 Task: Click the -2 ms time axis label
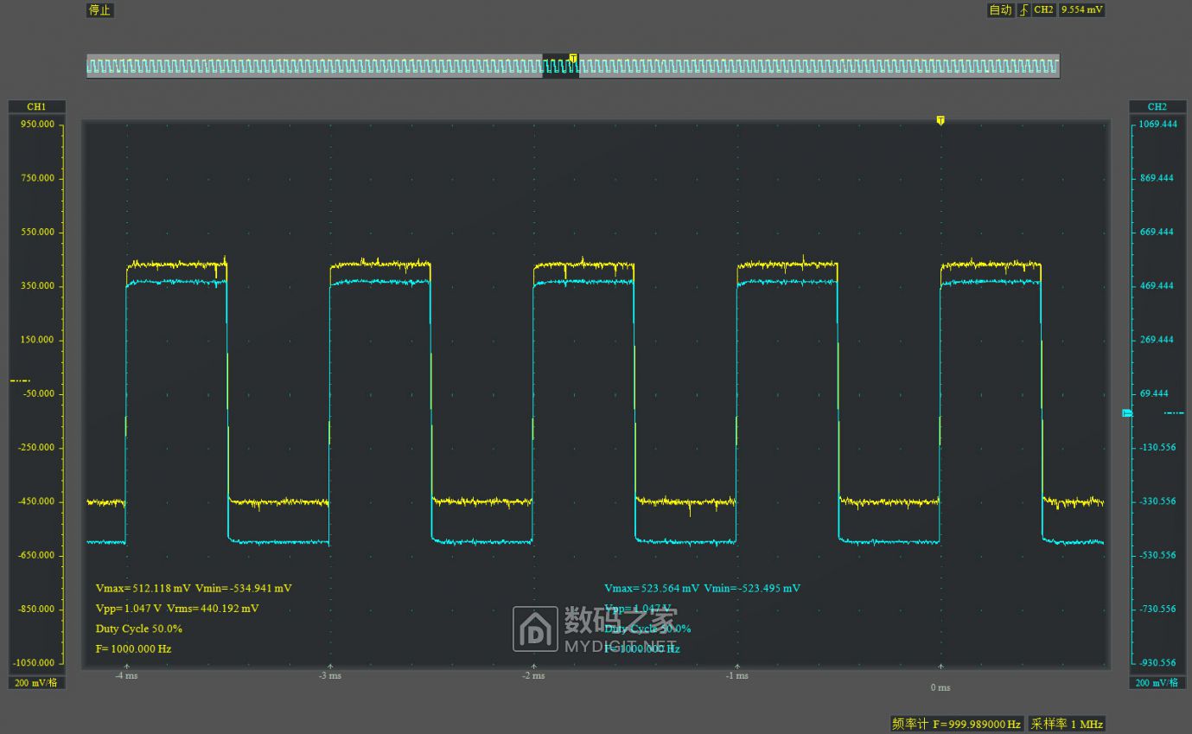click(533, 675)
